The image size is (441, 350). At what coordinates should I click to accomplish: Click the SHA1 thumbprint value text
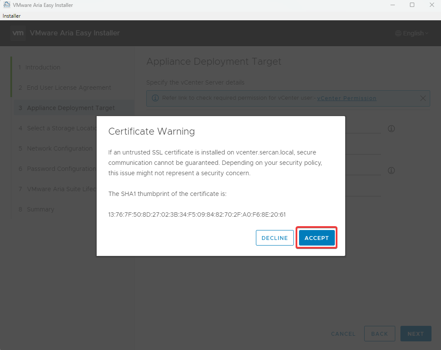click(x=197, y=214)
